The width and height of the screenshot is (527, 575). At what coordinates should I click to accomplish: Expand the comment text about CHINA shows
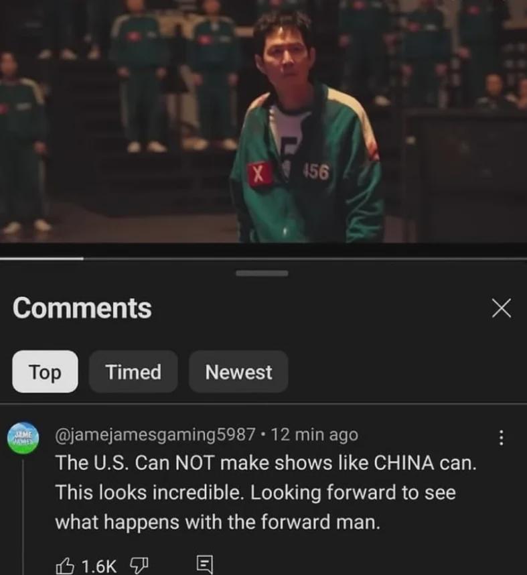tap(266, 492)
